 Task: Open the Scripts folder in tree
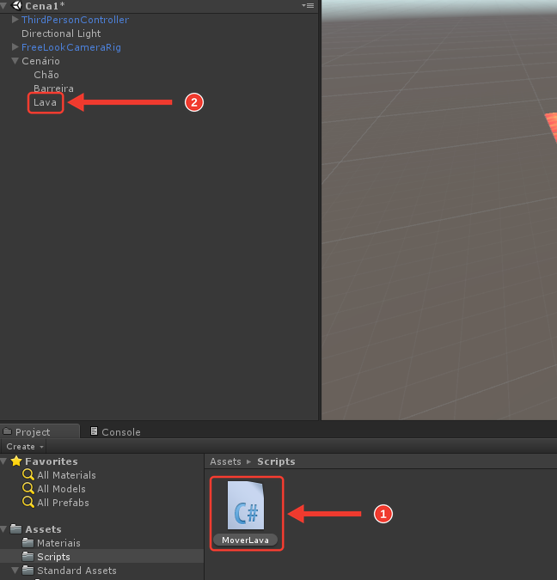tap(53, 556)
